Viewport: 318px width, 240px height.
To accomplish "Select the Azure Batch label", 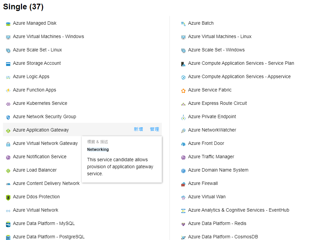I will point(201,23).
